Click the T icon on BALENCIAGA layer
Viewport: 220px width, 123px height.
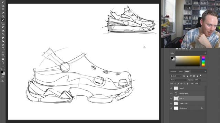[x=176, y=93]
